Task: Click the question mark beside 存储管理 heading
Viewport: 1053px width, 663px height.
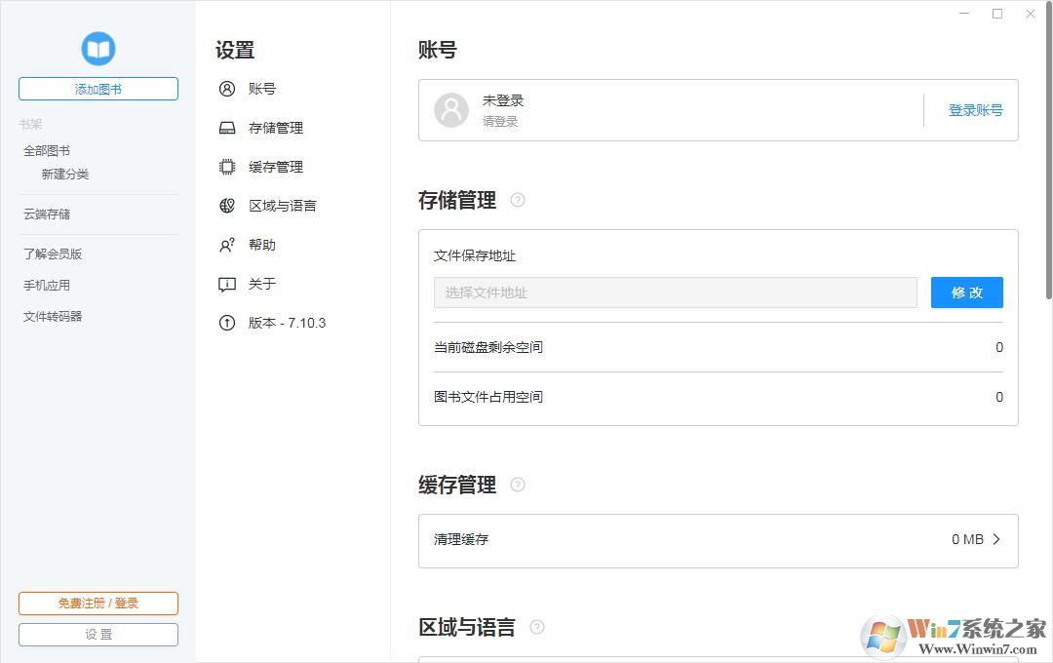Action: (x=518, y=200)
